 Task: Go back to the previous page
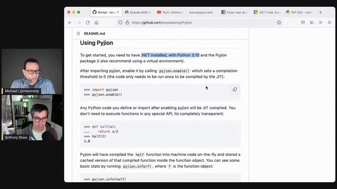(70, 23)
